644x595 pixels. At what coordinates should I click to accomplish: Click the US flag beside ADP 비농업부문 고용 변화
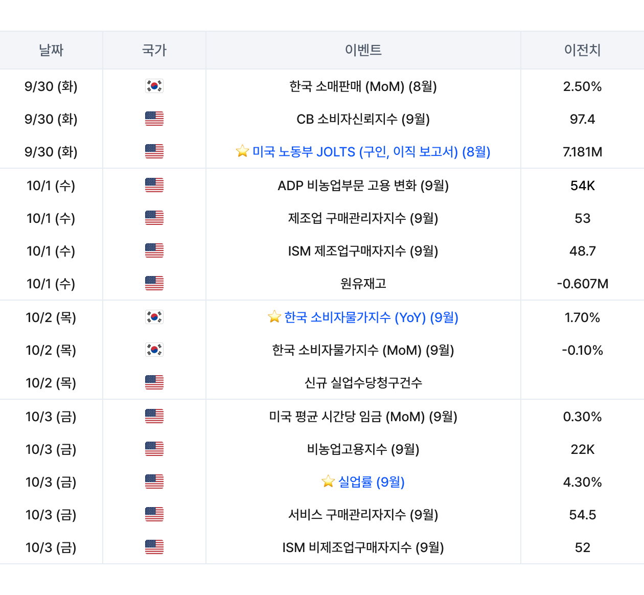[x=154, y=185]
